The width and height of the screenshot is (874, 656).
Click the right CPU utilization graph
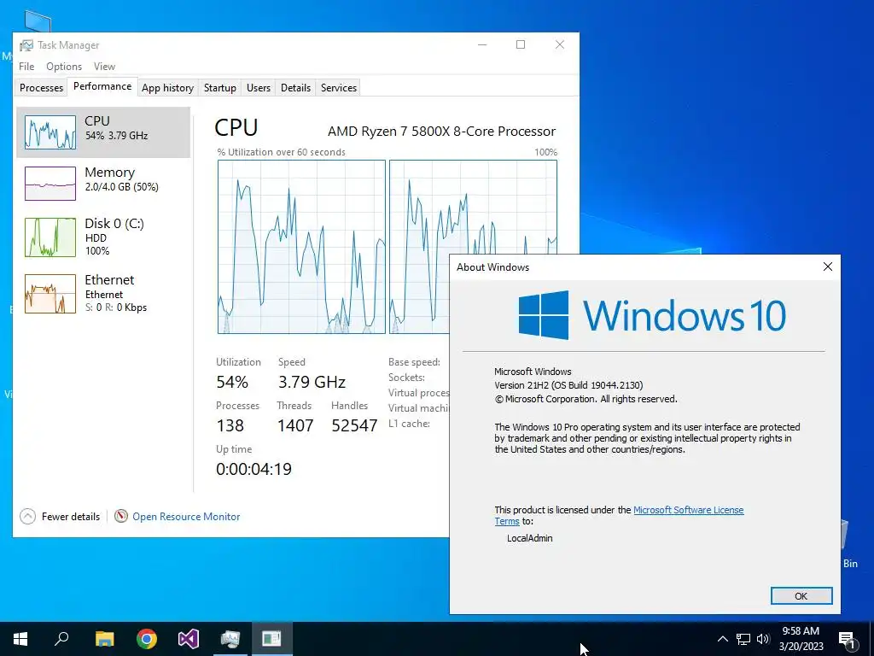click(x=473, y=207)
